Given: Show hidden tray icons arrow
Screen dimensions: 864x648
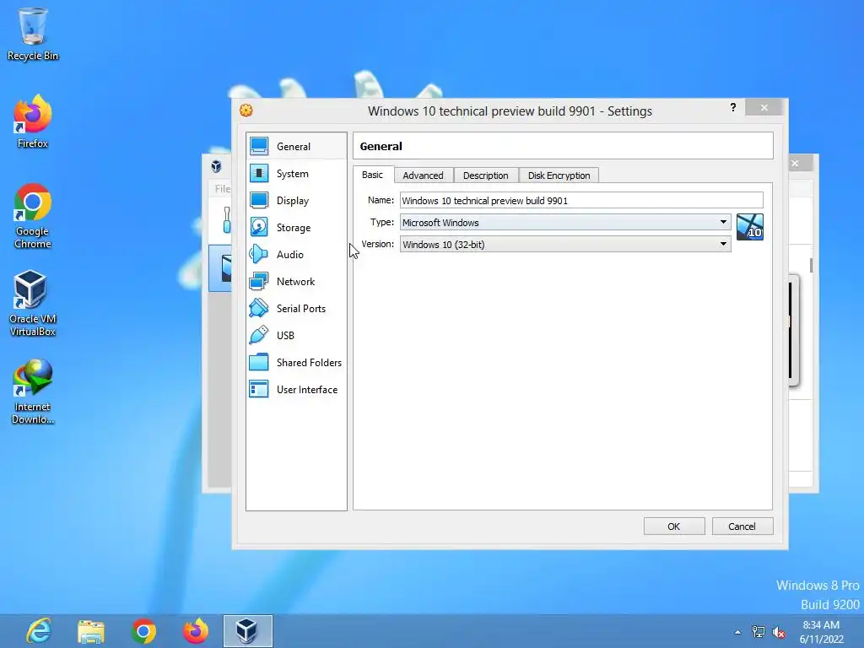Looking at the screenshot, I should click(x=737, y=632).
